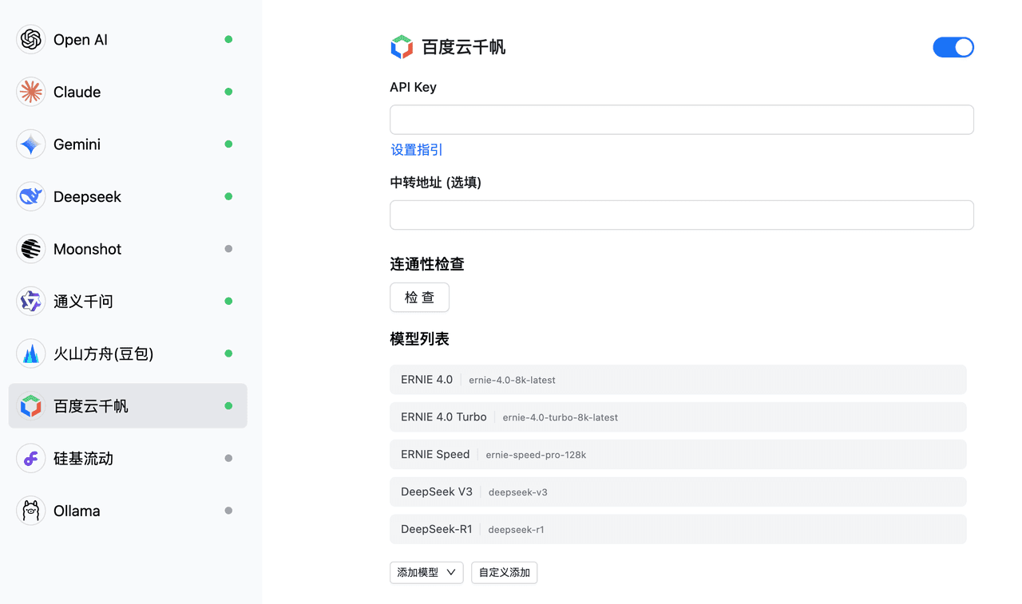Click the gray status dot beside Moonshot
This screenshot has width=1022, height=604.
click(228, 249)
